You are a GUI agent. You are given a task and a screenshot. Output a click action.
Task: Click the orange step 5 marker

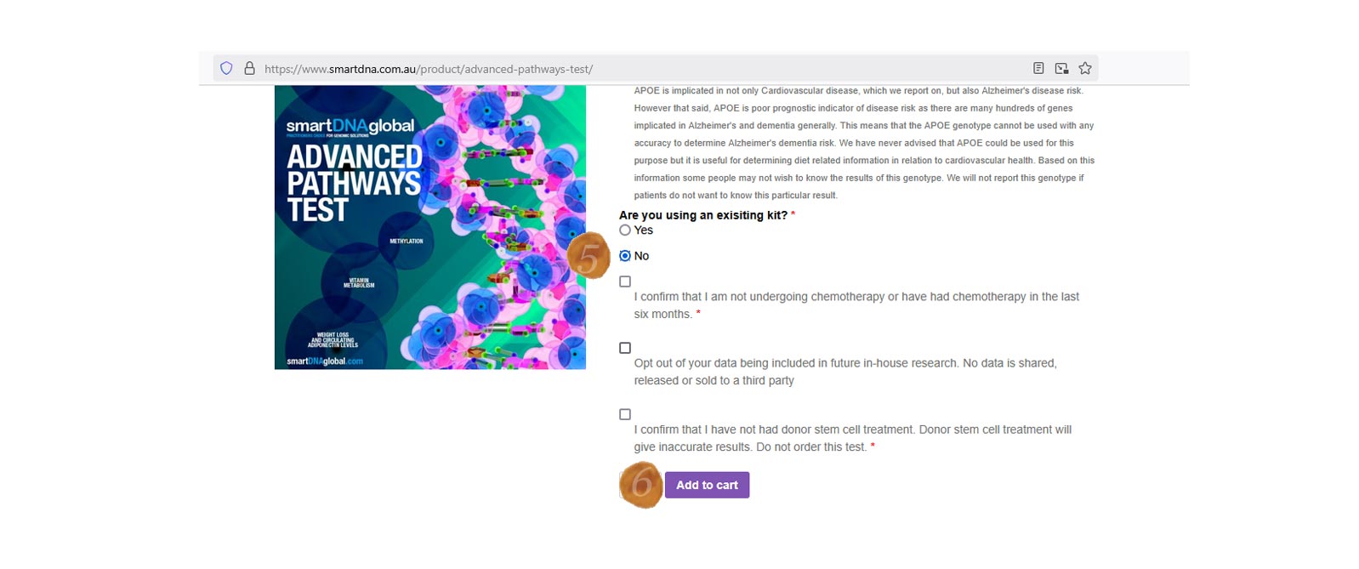coord(589,256)
